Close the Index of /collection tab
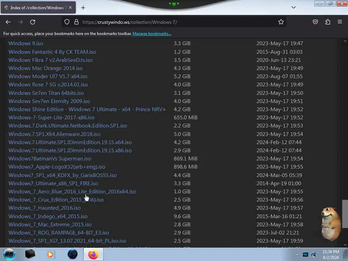This screenshot has width=348, height=261. [70, 7]
